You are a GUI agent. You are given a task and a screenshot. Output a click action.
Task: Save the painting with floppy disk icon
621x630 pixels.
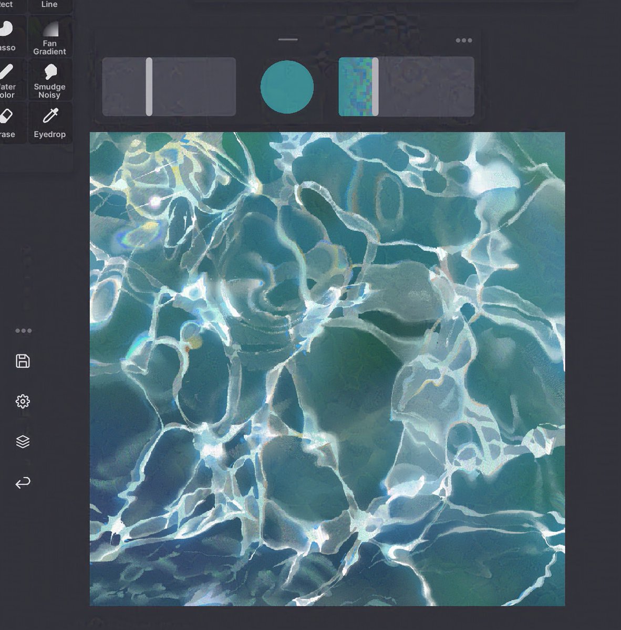click(23, 361)
